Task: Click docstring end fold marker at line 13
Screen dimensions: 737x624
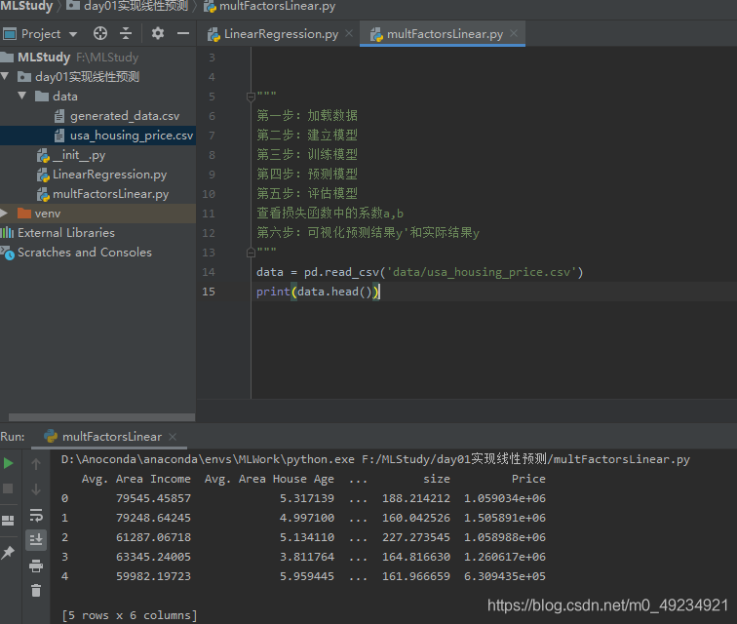Action: (251, 253)
